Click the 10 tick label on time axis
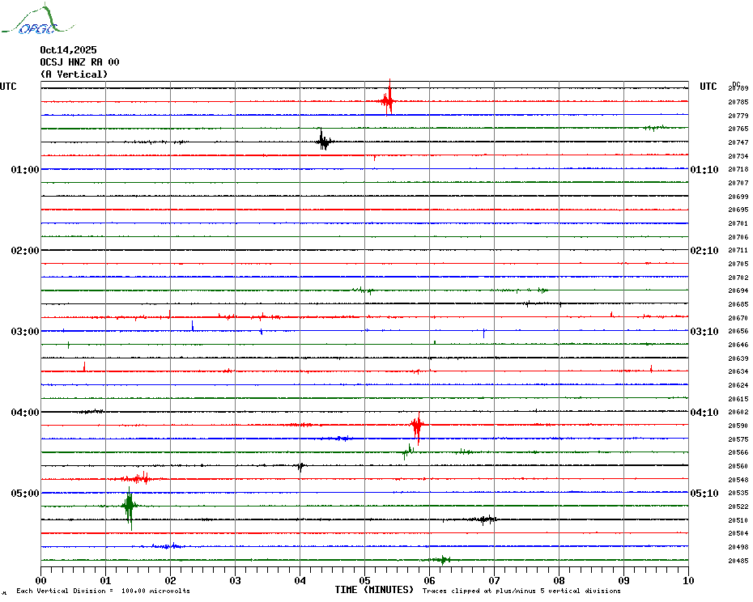 [687, 580]
